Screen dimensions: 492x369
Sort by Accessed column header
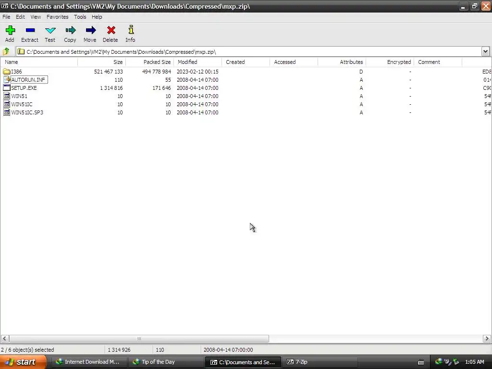point(294,62)
